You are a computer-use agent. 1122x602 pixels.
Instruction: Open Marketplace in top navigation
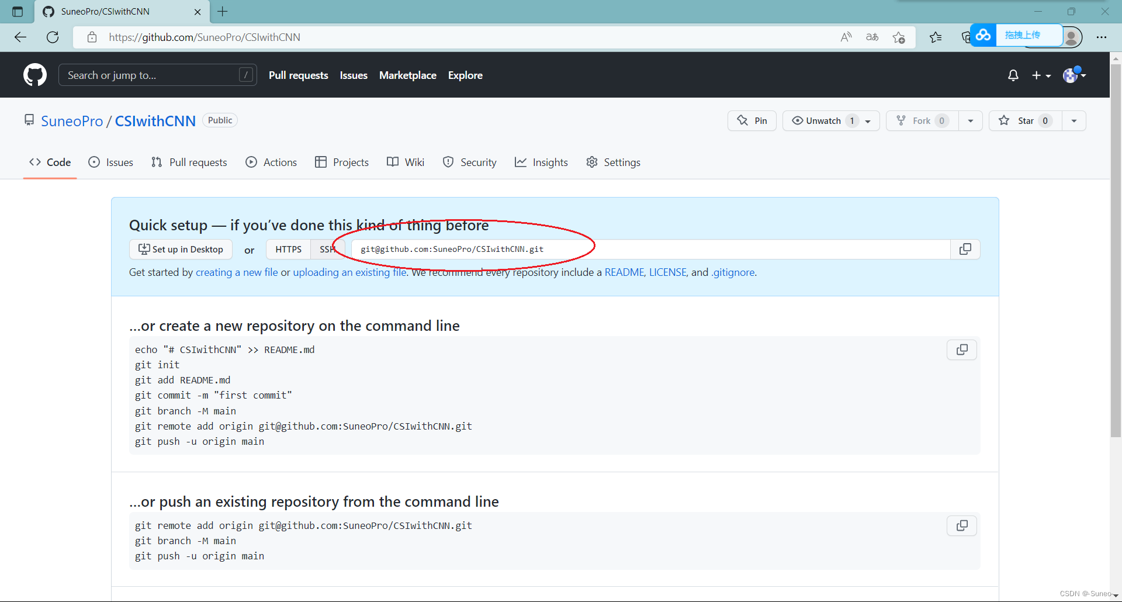click(408, 75)
